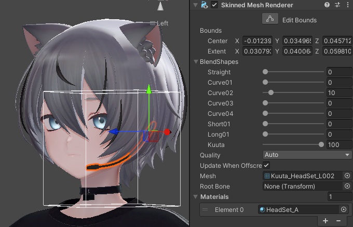Click the red X-axis gizmo handle
Image resolution: width=353 pixels, height=227 pixels.
[167, 132]
